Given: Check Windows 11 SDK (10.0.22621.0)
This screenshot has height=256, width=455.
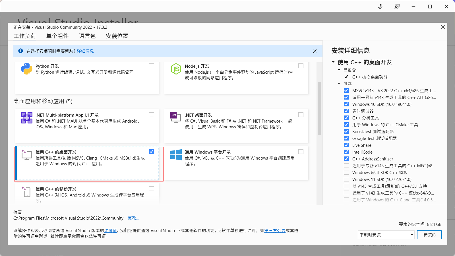Looking at the screenshot, I should coord(346,179).
